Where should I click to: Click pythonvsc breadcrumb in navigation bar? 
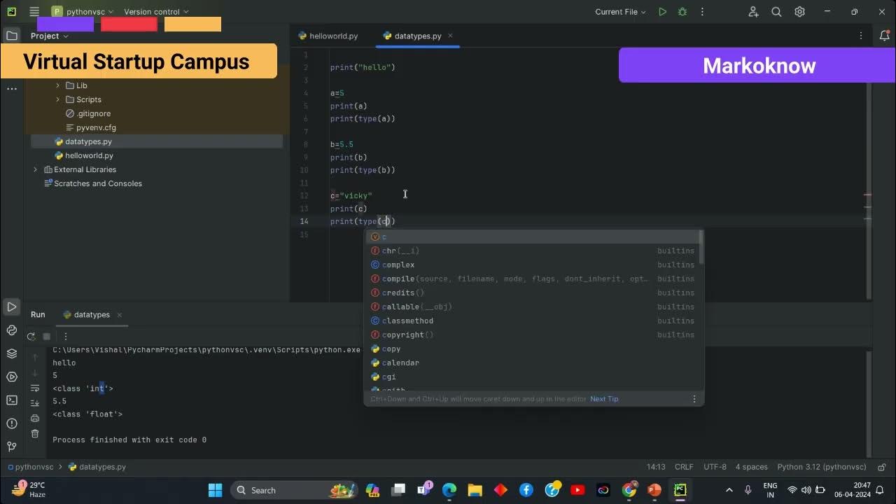(34, 467)
